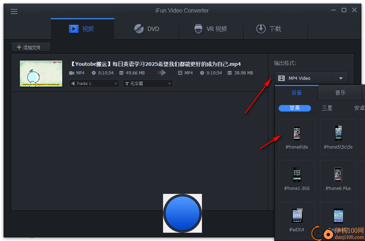Select the iPad3\4 device preset
The image size is (365, 241).
(x=297, y=220)
